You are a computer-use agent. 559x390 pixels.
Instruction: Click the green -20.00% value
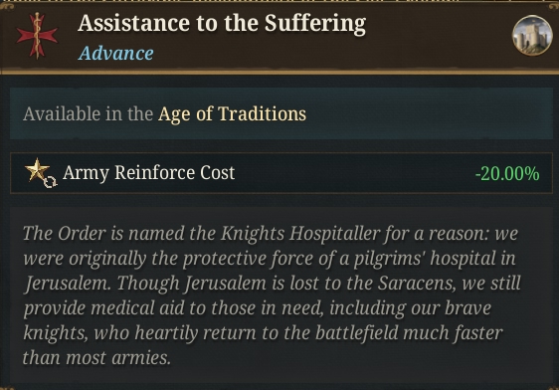pyautogui.click(x=507, y=174)
